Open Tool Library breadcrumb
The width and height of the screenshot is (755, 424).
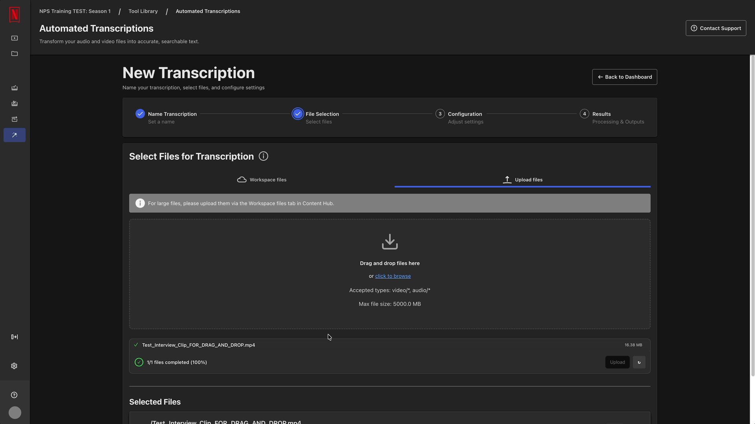click(x=143, y=11)
